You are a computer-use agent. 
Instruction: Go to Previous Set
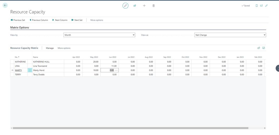pyautogui.click(x=18, y=20)
